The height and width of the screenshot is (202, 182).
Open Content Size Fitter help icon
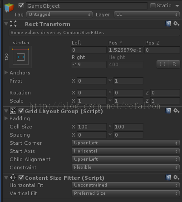[x=168, y=177]
